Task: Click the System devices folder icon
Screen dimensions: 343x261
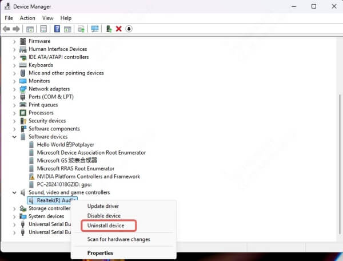Action: pos(23,216)
